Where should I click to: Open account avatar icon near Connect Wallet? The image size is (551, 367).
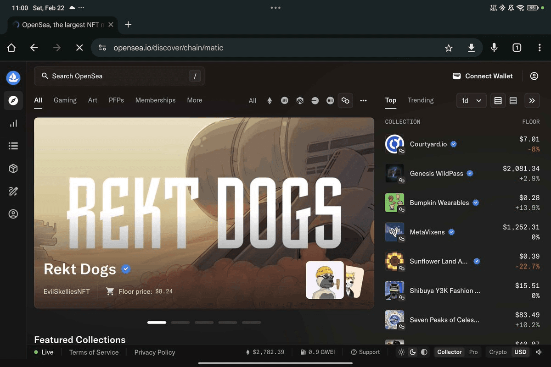[x=534, y=76]
